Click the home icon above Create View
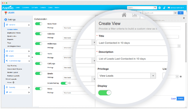 124,15
